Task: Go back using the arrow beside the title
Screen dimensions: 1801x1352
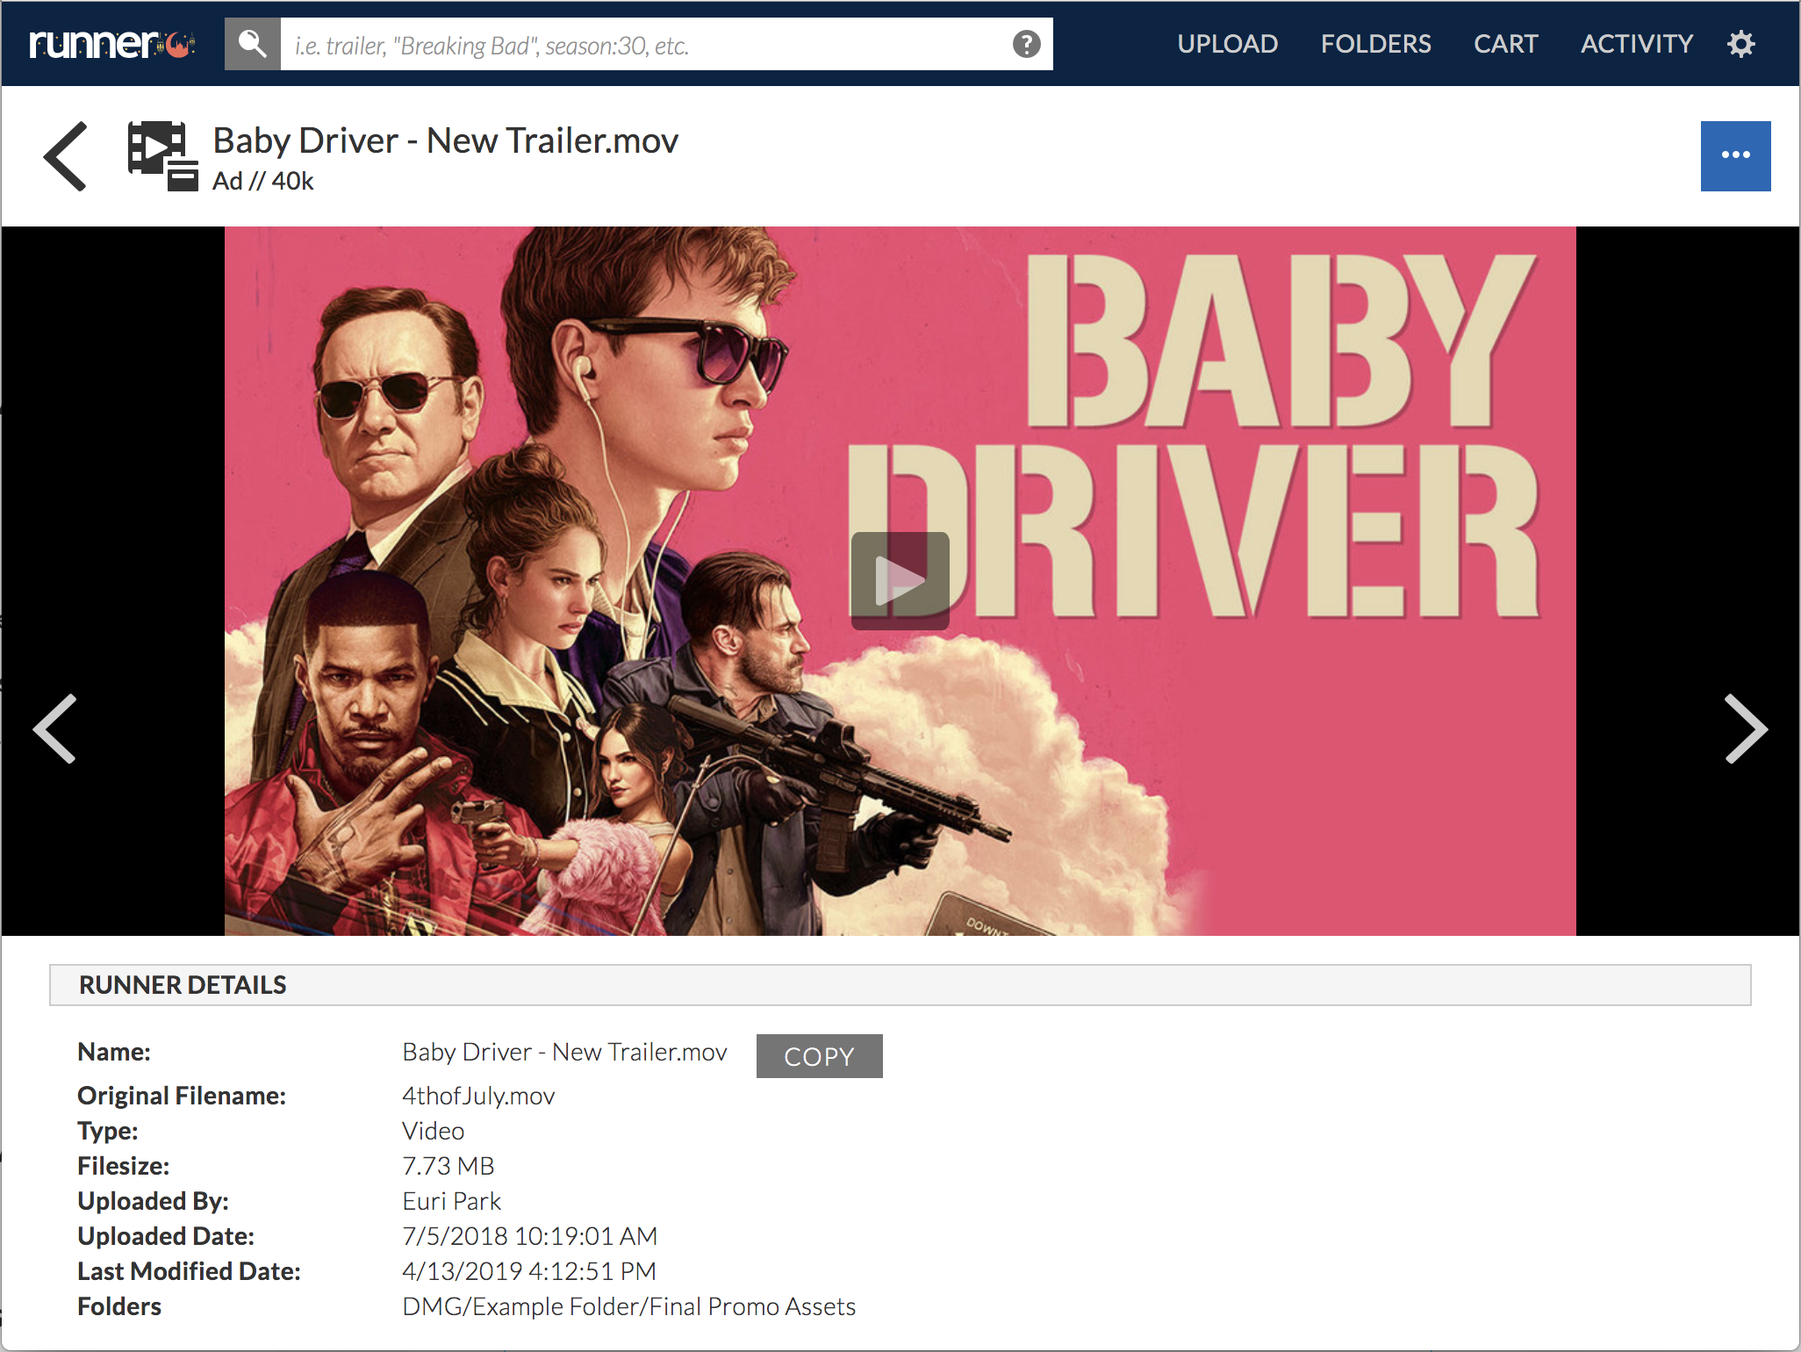Action: coord(65,156)
